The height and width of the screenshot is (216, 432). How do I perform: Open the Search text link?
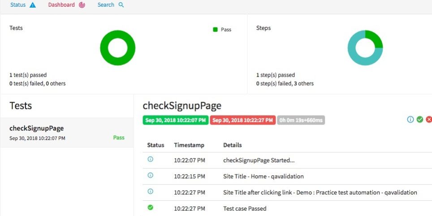[106, 5]
